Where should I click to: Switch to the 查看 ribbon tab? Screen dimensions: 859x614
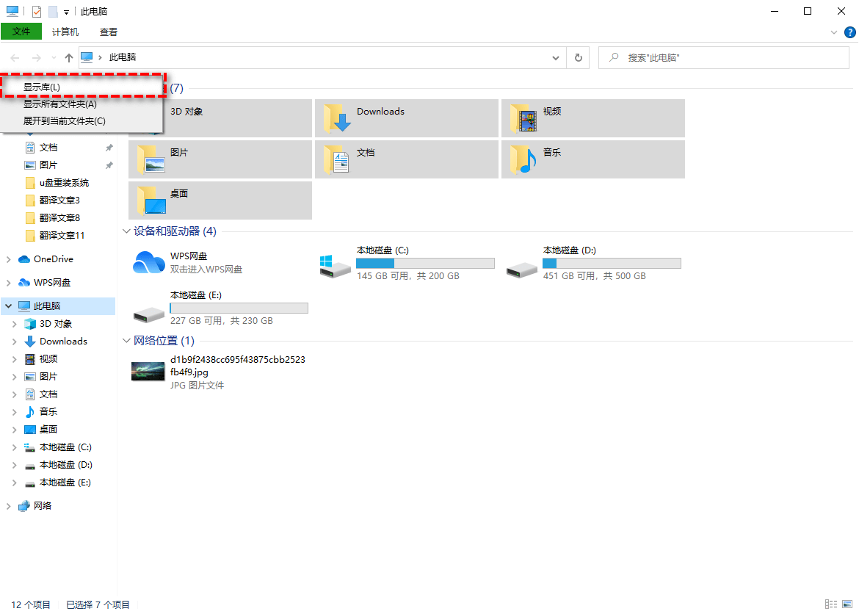click(108, 32)
